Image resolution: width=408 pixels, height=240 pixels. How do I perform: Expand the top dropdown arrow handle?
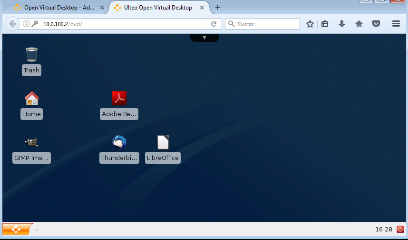pyautogui.click(x=204, y=37)
